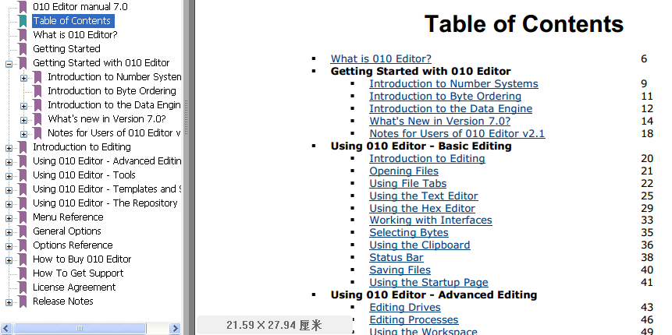Collapse the Getting Started with 010 Editor node

[9, 64]
